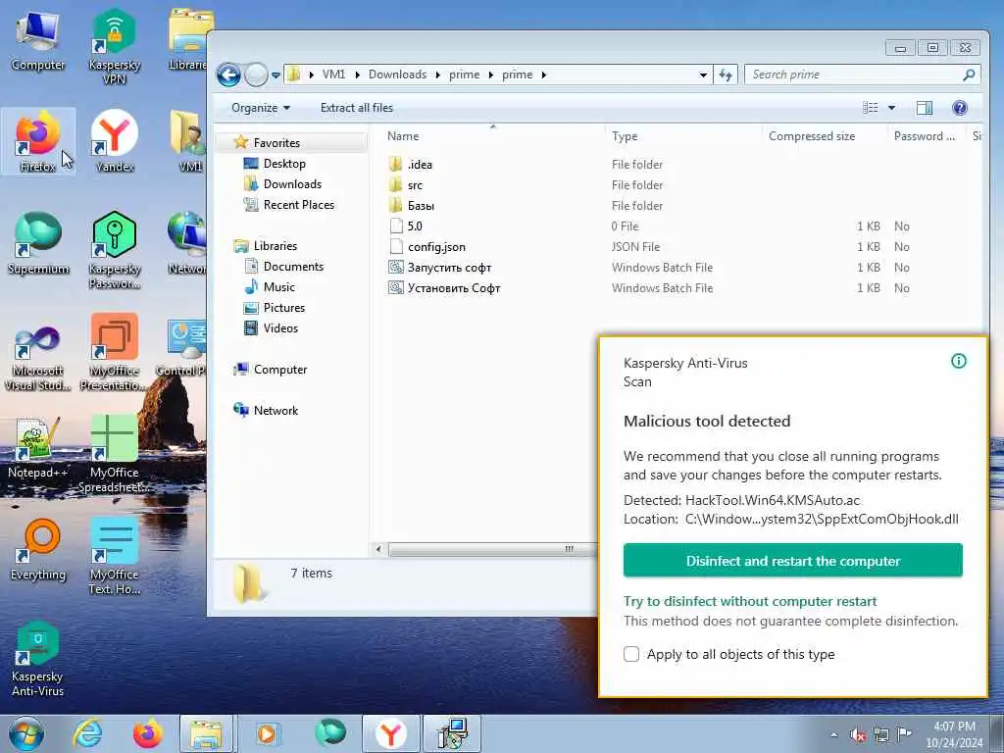
Task: Switch to the Windows Explorer taskbar button
Action: [x=206, y=733]
